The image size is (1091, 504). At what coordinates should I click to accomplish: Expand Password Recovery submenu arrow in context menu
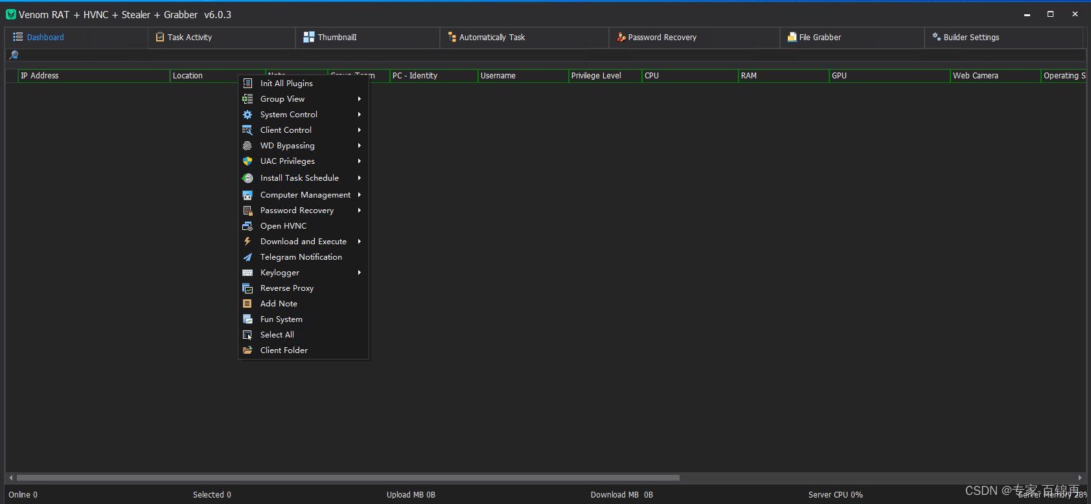pos(359,211)
